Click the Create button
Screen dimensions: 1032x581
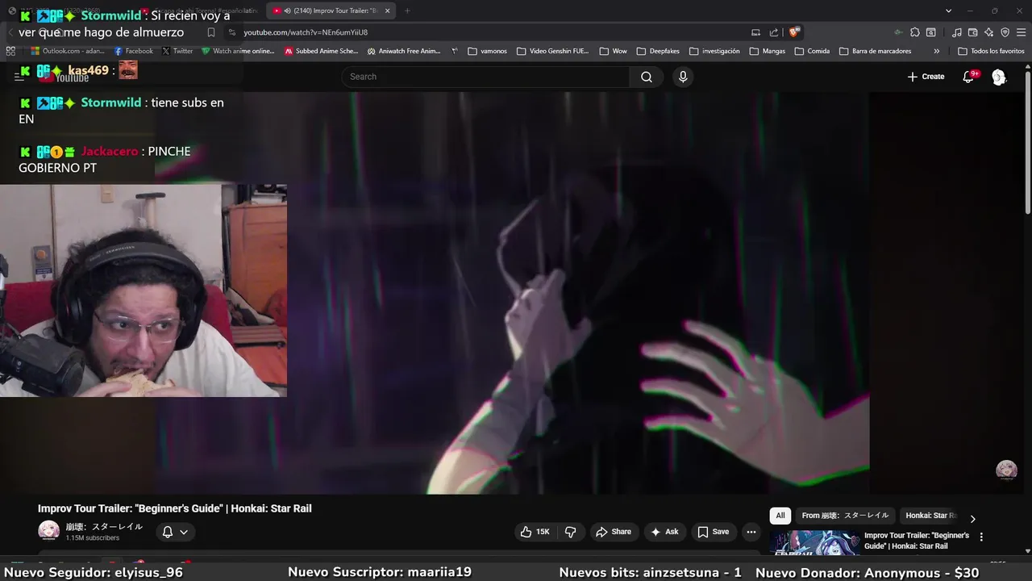926,77
